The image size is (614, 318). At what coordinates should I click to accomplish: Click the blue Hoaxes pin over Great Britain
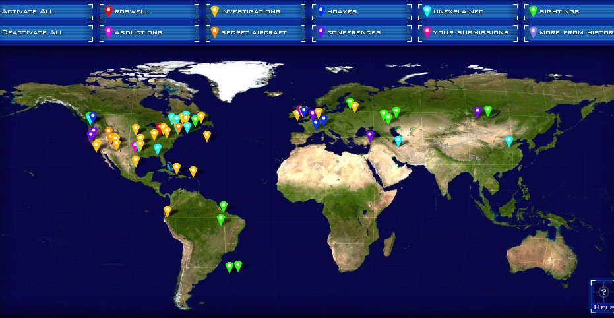tap(304, 111)
